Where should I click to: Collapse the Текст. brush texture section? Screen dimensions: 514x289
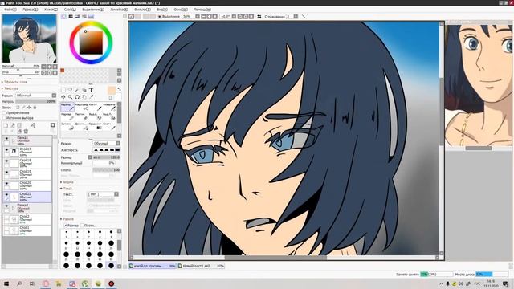[x=67, y=189]
